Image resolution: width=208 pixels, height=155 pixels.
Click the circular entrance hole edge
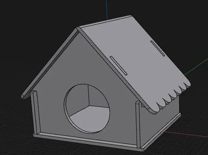(87, 109)
